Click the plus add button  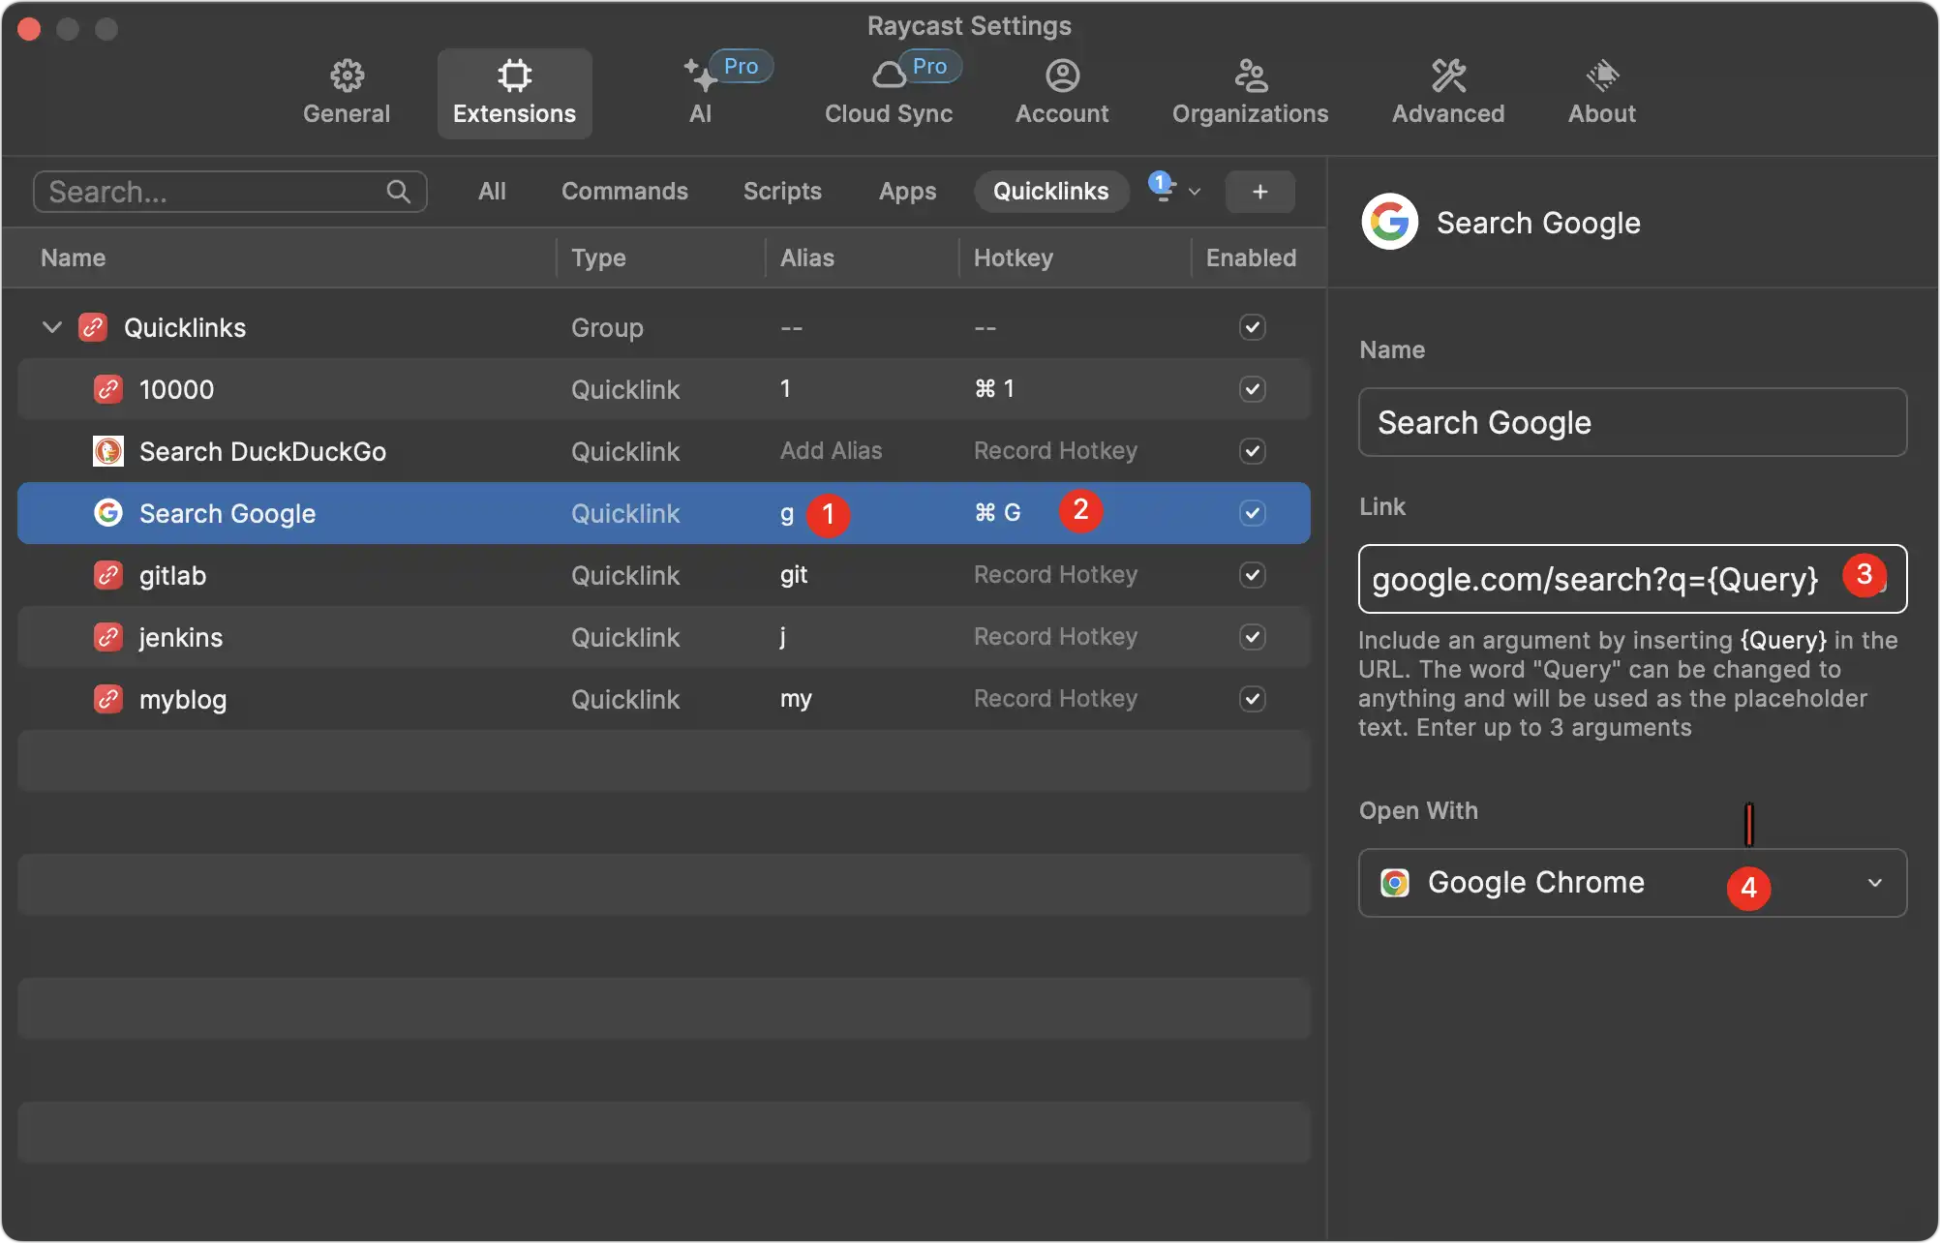1259,192
